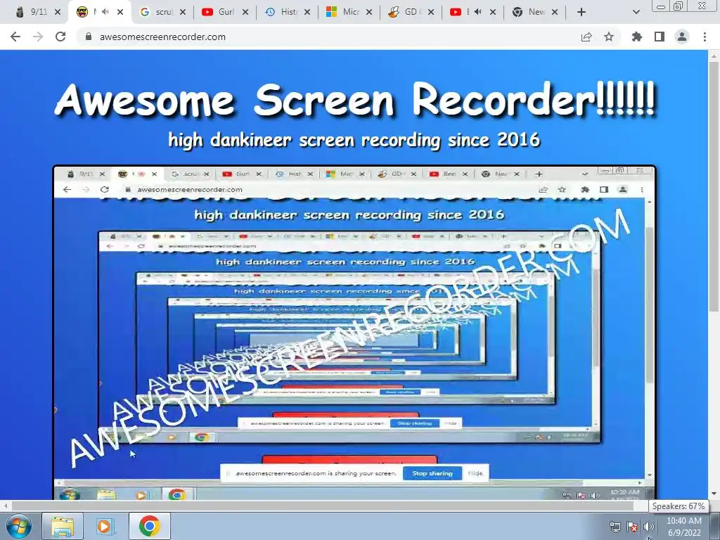Switch to the Microsoft tab

point(345,12)
